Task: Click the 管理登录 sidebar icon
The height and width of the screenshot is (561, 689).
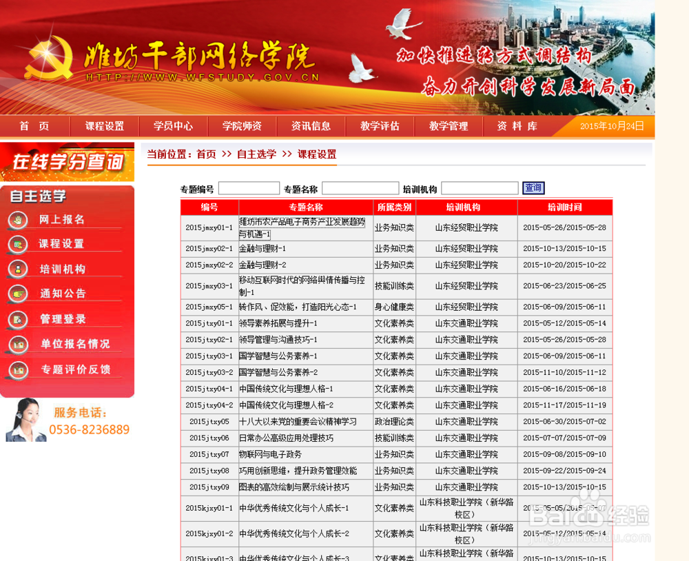Action: coord(18,320)
